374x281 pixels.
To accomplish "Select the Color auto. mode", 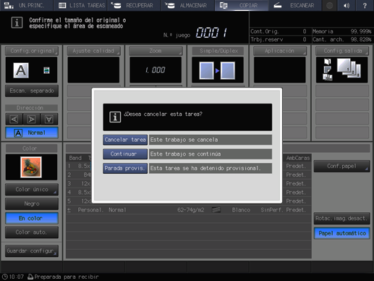I will pyautogui.click(x=32, y=232).
